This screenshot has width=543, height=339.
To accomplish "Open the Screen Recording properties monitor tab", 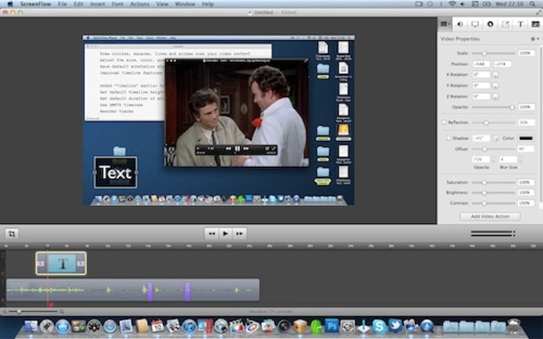I will (475, 24).
